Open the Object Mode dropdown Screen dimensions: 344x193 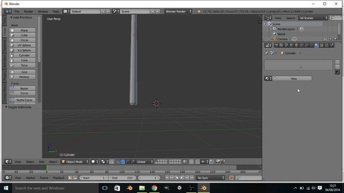(x=75, y=162)
